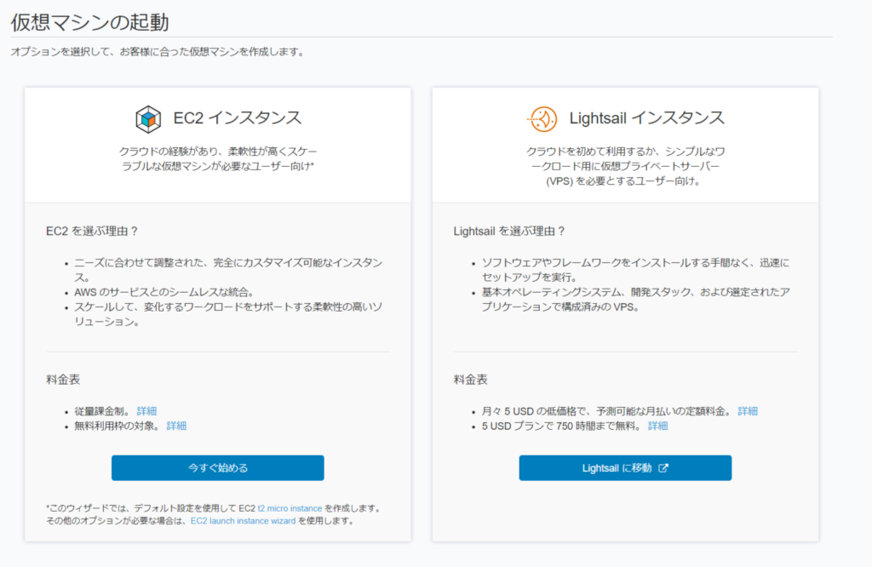Click the EC2 を選ぶ理由？ heading

(92, 232)
